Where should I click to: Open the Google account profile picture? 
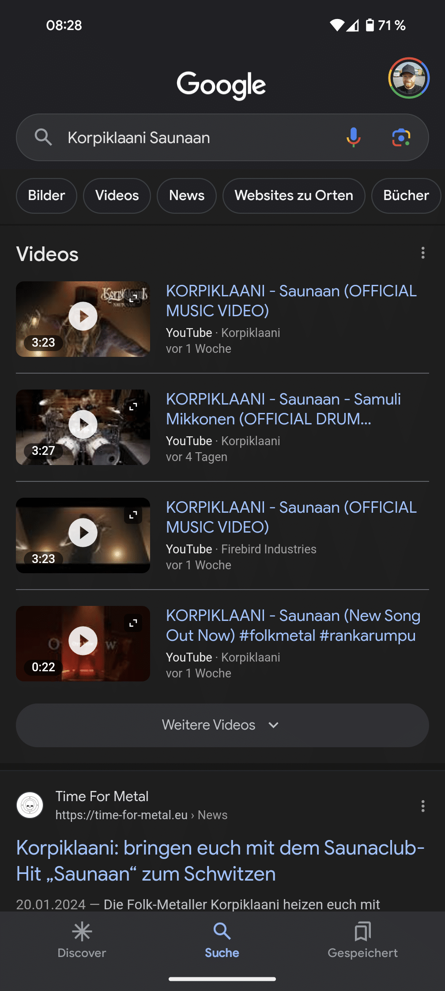[409, 78]
